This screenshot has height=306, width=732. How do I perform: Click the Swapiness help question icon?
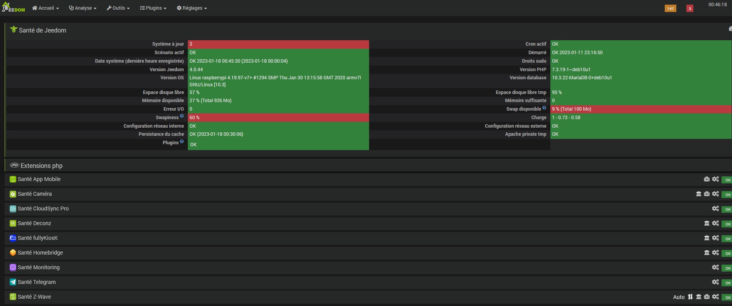pyautogui.click(x=182, y=116)
